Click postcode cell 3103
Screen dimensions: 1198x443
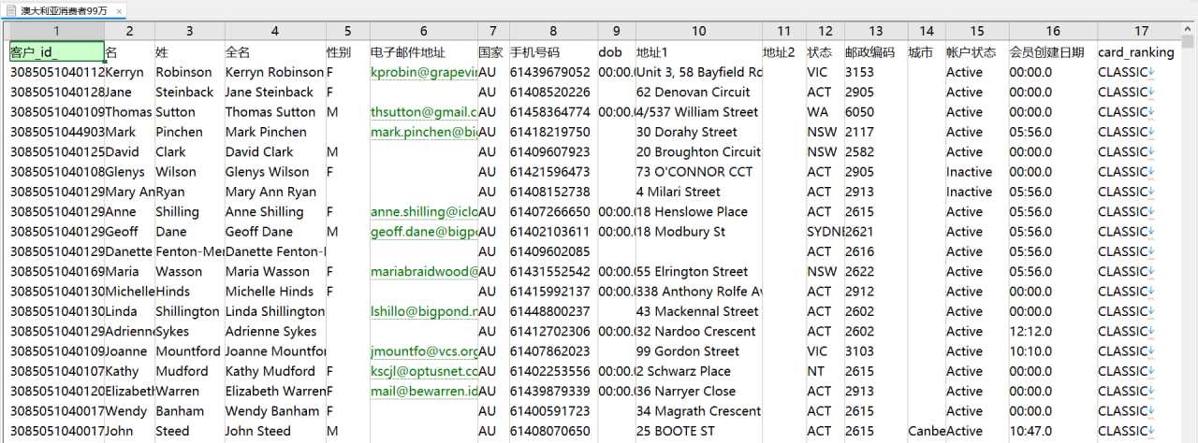point(875,351)
